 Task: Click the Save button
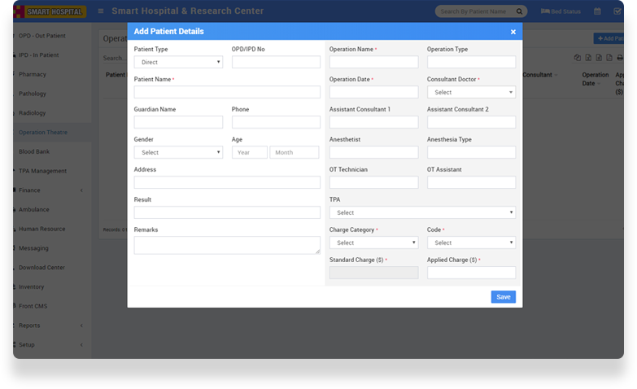click(x=503, y=297)
